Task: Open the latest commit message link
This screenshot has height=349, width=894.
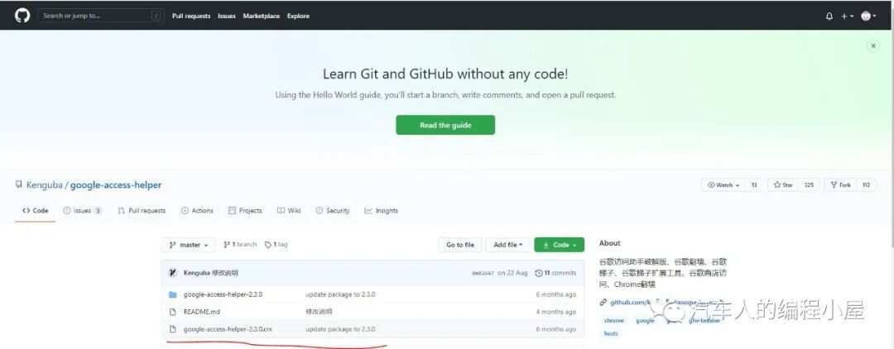Action: (224, 273)
